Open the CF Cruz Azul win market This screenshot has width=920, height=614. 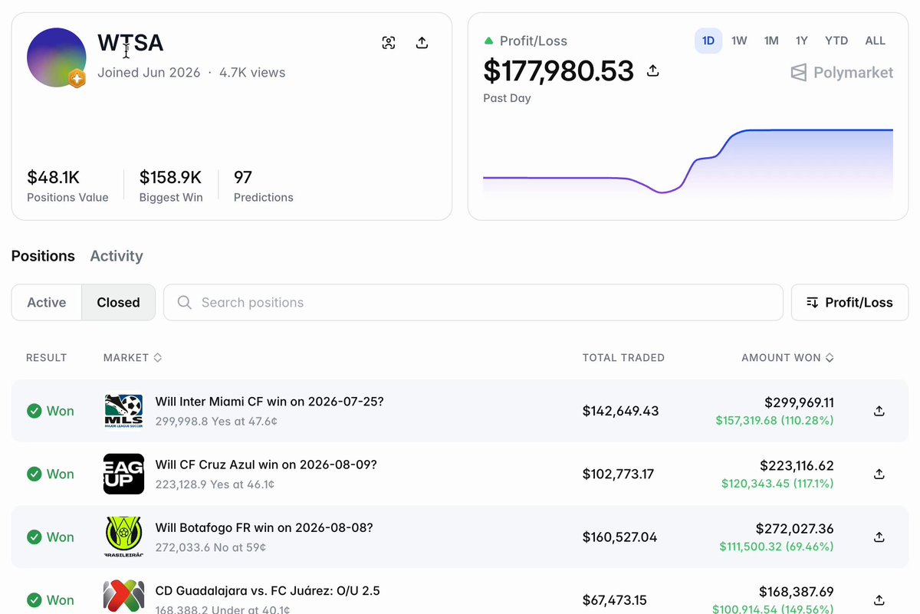266,465
